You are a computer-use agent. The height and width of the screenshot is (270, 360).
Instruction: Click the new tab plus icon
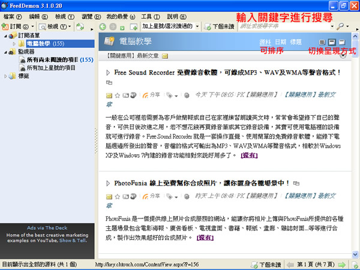[134, 27]
